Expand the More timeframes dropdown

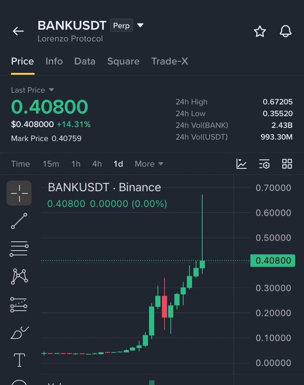149,164
